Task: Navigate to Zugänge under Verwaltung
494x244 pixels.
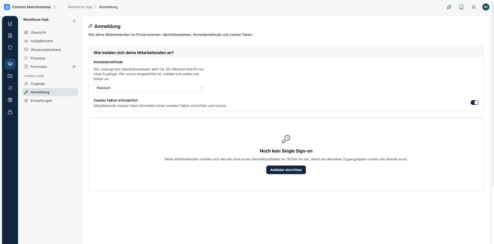Action: [x=50, y=84]
